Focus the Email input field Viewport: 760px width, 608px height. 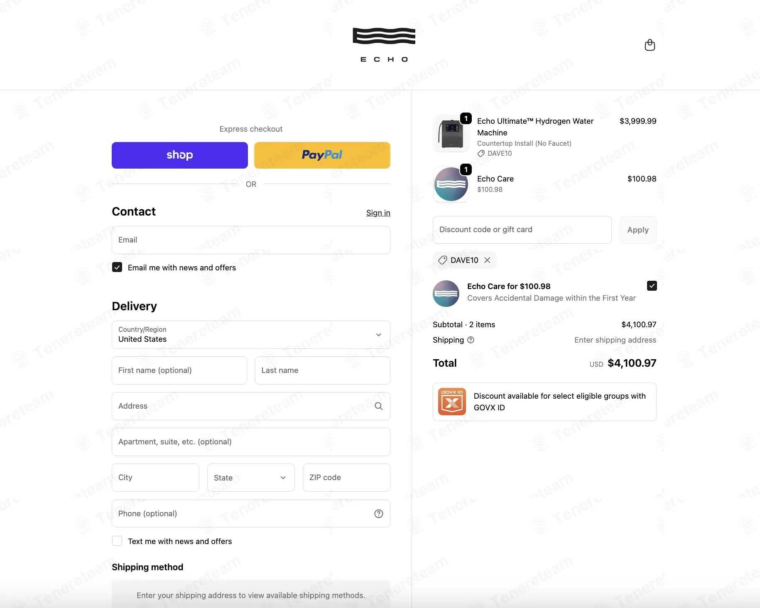pyautogui.click(x=251, y=240)
